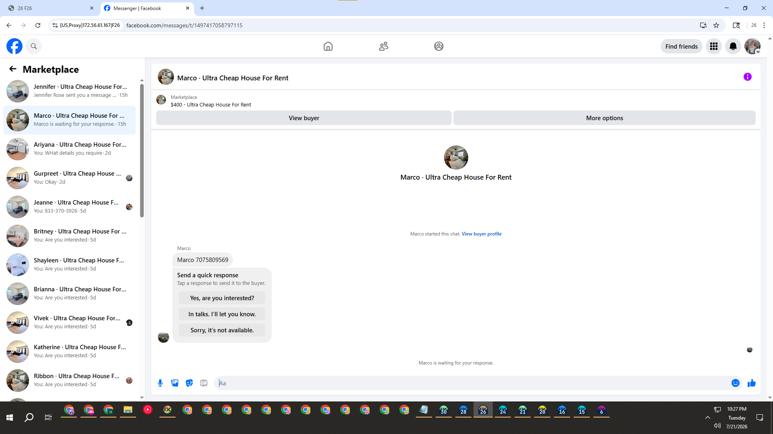Image resolution: width=773 pixels, height=434 pixels.
Task: Click the Find friends button
Action: (x=681, y=46)
